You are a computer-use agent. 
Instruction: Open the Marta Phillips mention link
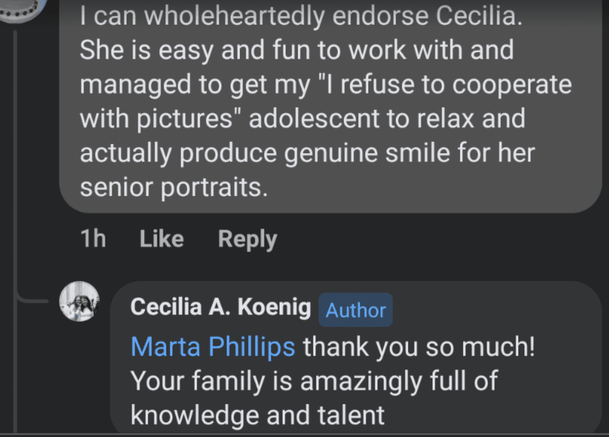pos(213,347)
